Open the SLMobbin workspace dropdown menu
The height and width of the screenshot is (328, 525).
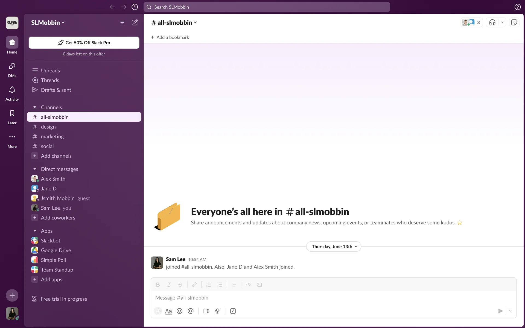coord(48,22)
